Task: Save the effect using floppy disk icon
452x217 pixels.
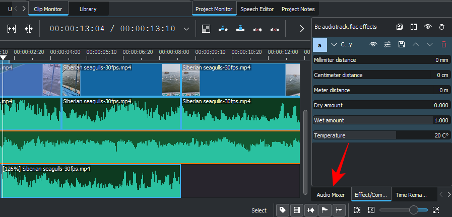Action: [401, 44]
